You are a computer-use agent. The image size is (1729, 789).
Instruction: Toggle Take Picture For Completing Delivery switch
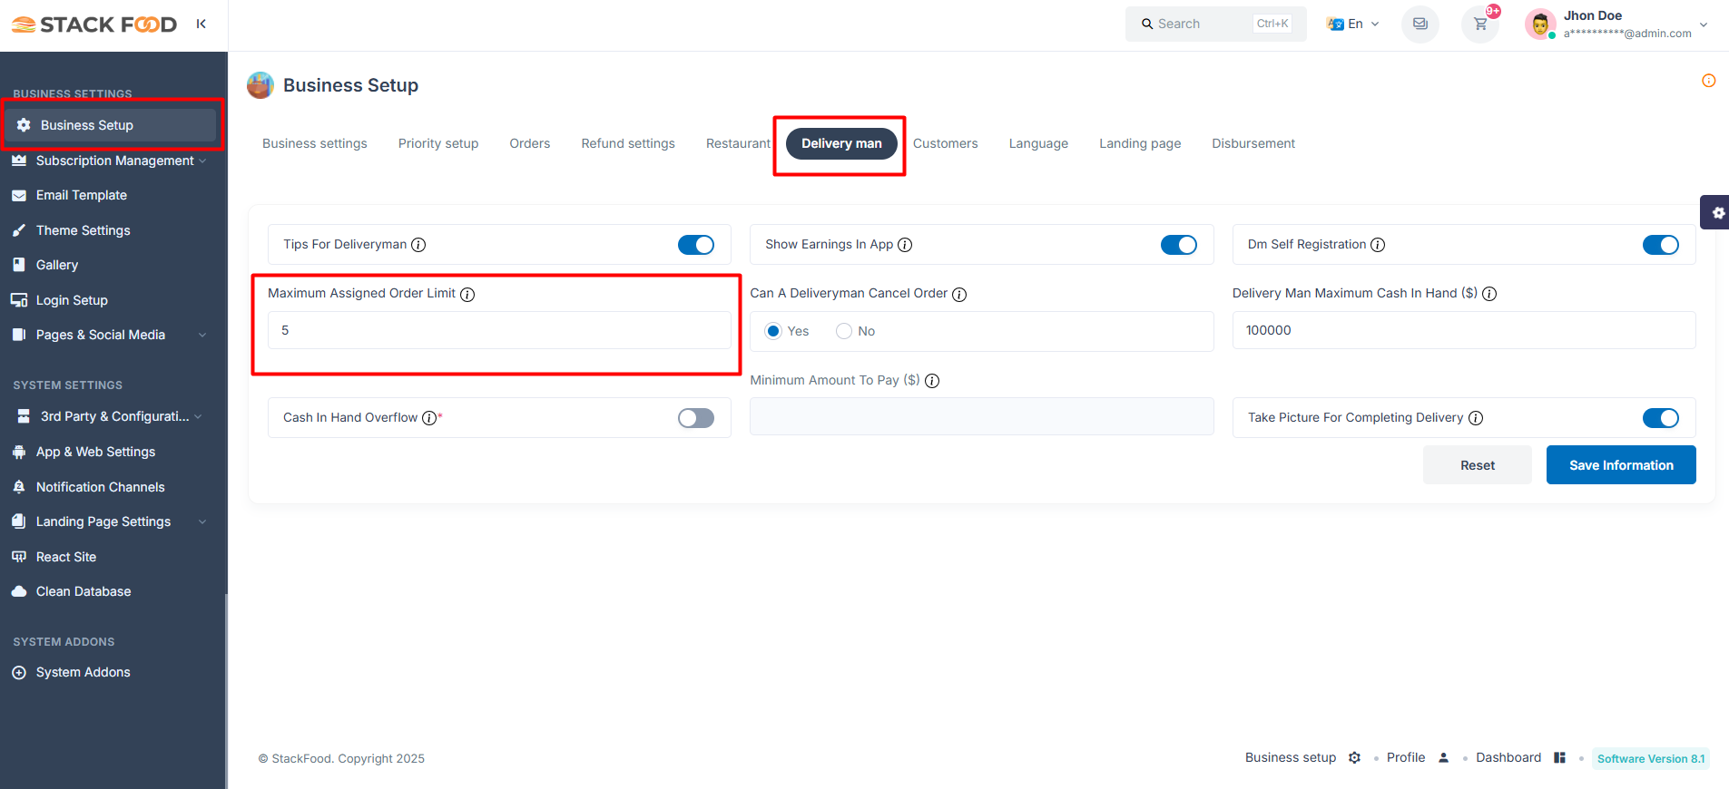[1661, 418]
